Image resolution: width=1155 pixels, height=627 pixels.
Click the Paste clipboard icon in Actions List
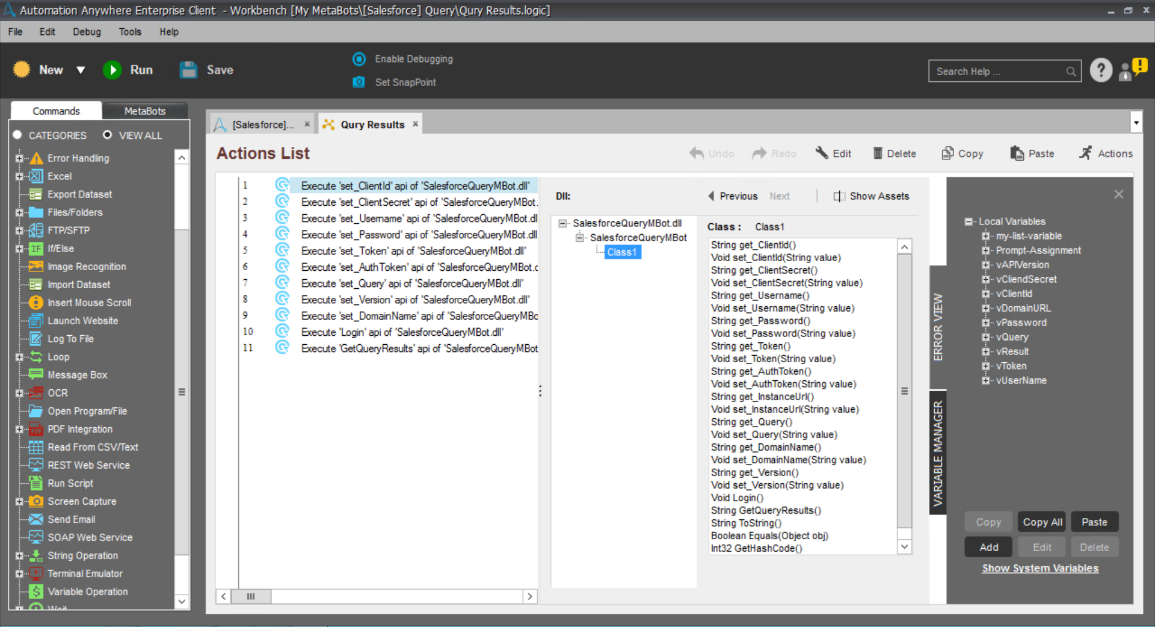pyautogui.click(x=1017, y=153)
